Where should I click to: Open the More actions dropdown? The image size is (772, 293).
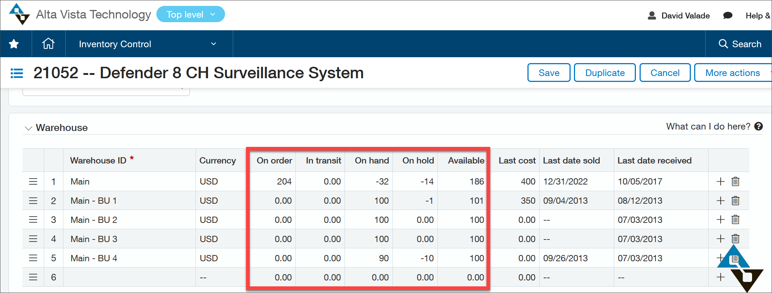tap(733, 73)
